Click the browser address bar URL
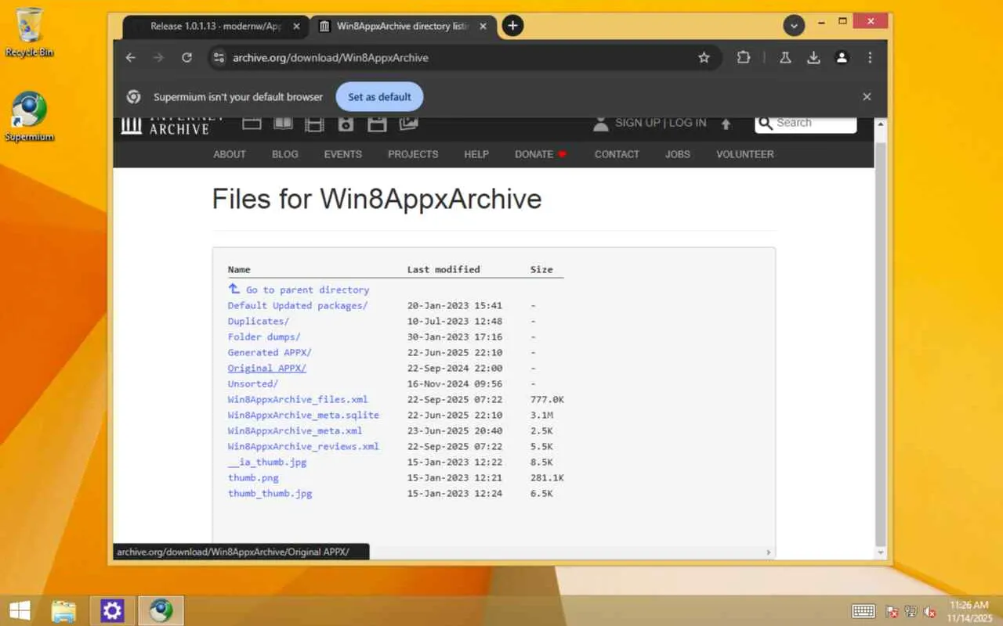The image size is (1003, 626). 331,57
